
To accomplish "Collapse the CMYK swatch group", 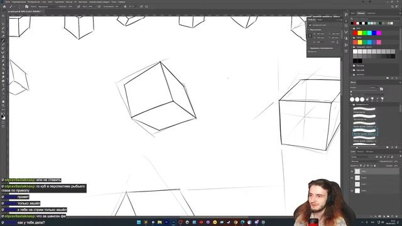I will point(352,38).
